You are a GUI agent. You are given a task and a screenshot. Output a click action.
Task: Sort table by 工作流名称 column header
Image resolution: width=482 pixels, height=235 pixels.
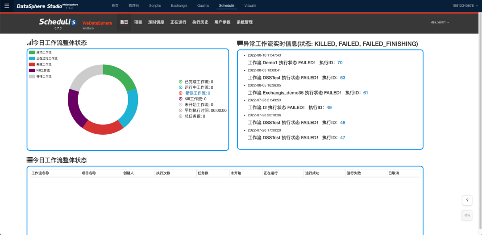[x=40, y=173]
